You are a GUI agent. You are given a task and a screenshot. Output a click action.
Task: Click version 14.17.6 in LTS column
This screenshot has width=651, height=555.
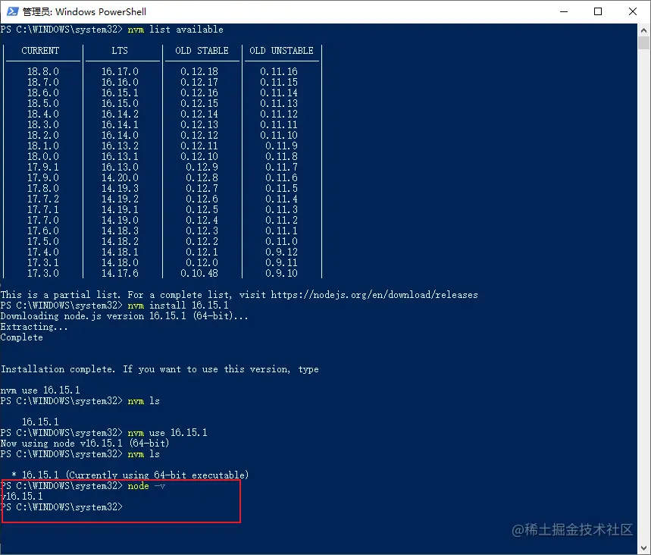[x=120, y=274]
